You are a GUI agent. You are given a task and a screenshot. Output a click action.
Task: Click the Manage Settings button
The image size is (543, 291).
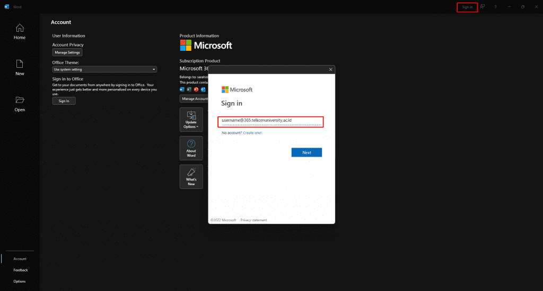coord(67,52)
